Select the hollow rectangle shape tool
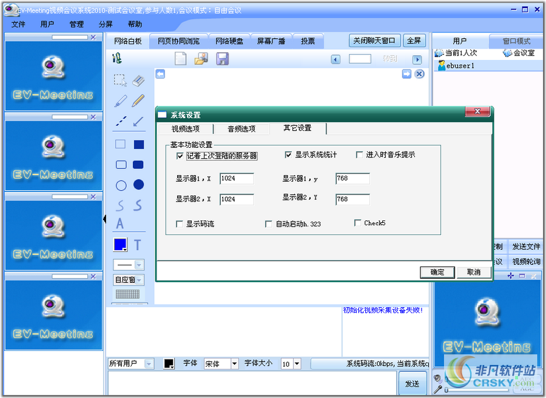The image size is (546, 398). [x=121, y=144]
